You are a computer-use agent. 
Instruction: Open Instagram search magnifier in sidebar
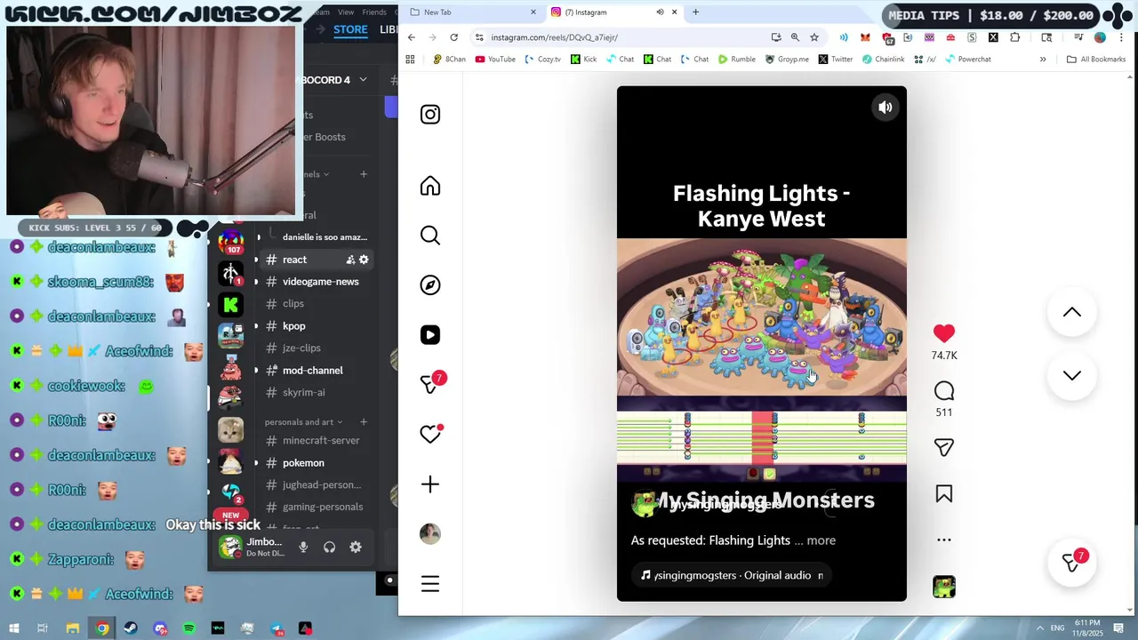coord(430,236)
